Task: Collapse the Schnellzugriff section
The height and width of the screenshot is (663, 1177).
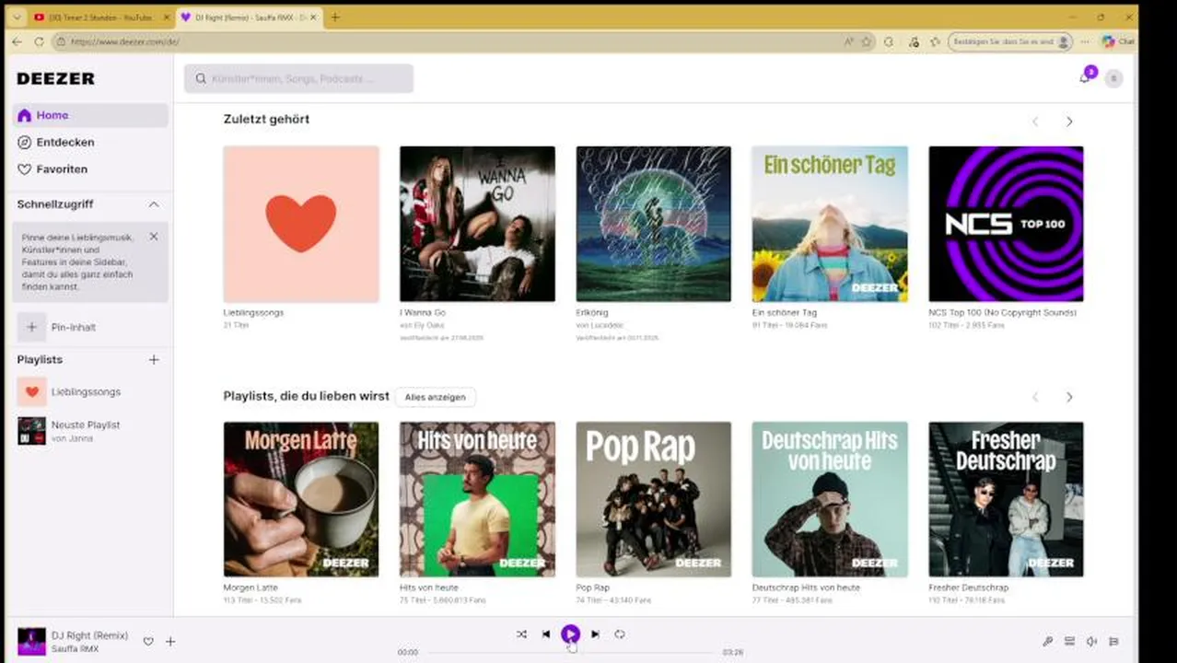Action: click(154, 204)
